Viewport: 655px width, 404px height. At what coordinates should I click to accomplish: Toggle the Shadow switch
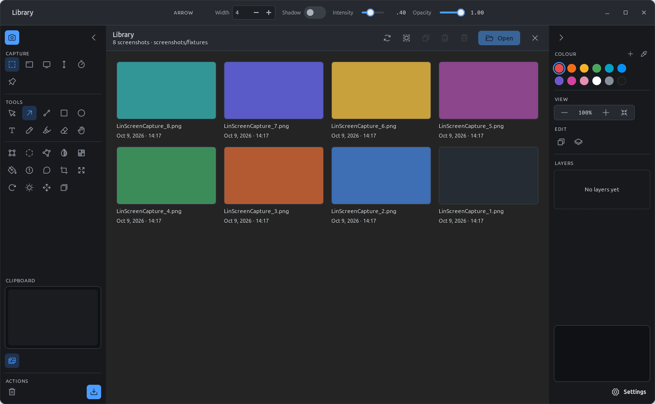click(x=314, y=13)
